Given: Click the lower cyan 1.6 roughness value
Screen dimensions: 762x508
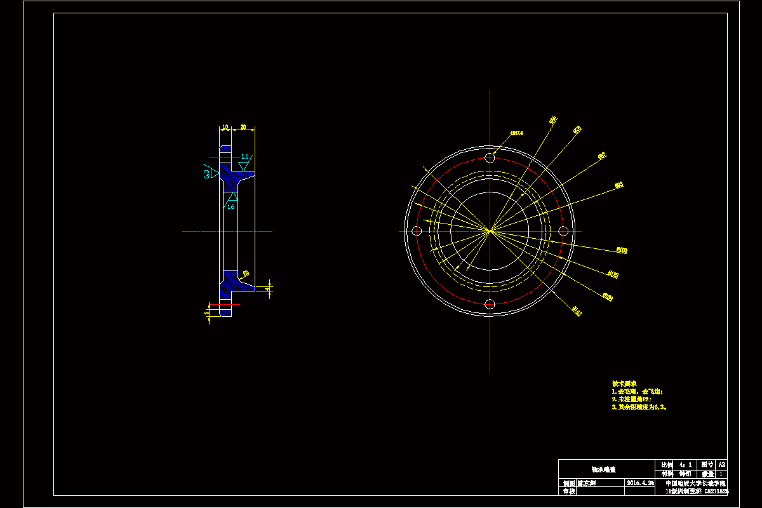Looking at the screenshot, I should 231,206.
